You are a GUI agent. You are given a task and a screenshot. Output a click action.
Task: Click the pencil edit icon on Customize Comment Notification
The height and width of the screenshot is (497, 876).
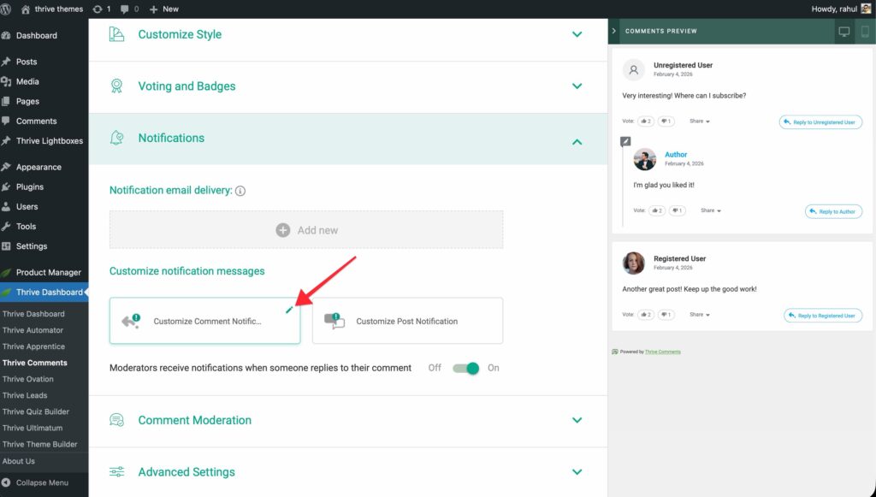(289, 310)
